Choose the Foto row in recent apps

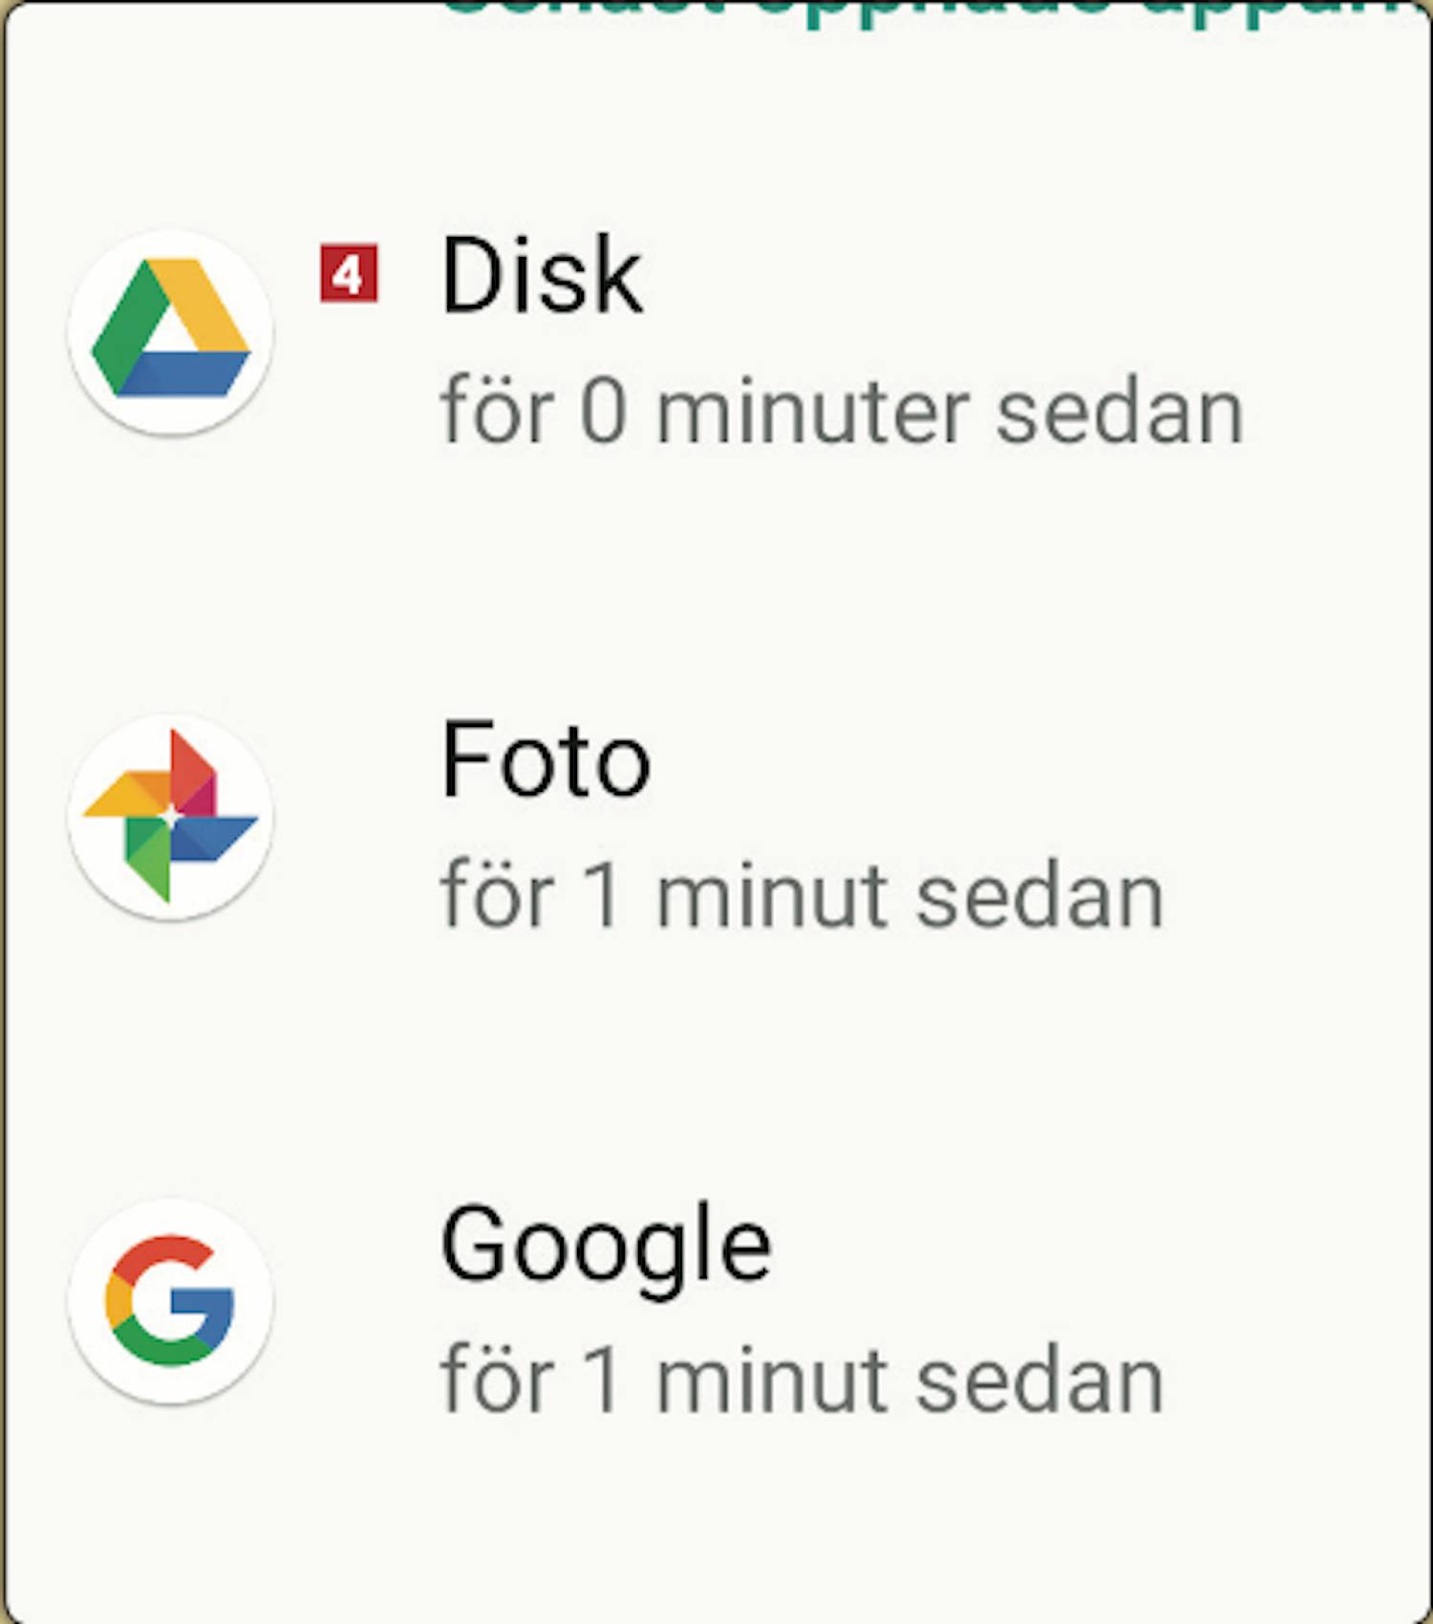click(x=716, y=818)
